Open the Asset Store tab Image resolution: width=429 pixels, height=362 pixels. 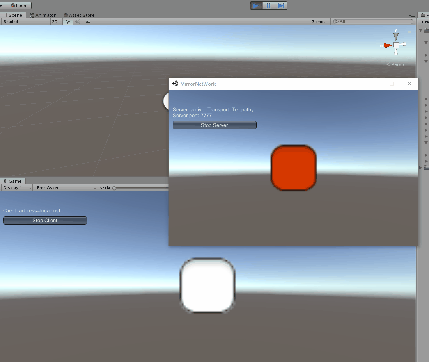click(79, 15)
